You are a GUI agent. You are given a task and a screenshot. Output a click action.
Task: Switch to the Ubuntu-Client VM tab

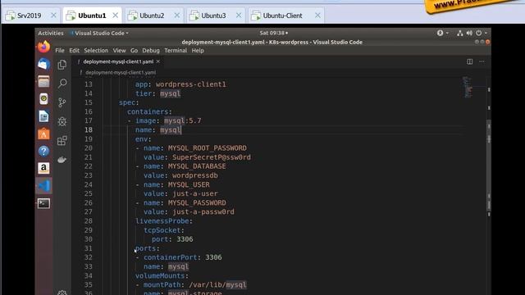click(282, 16)
